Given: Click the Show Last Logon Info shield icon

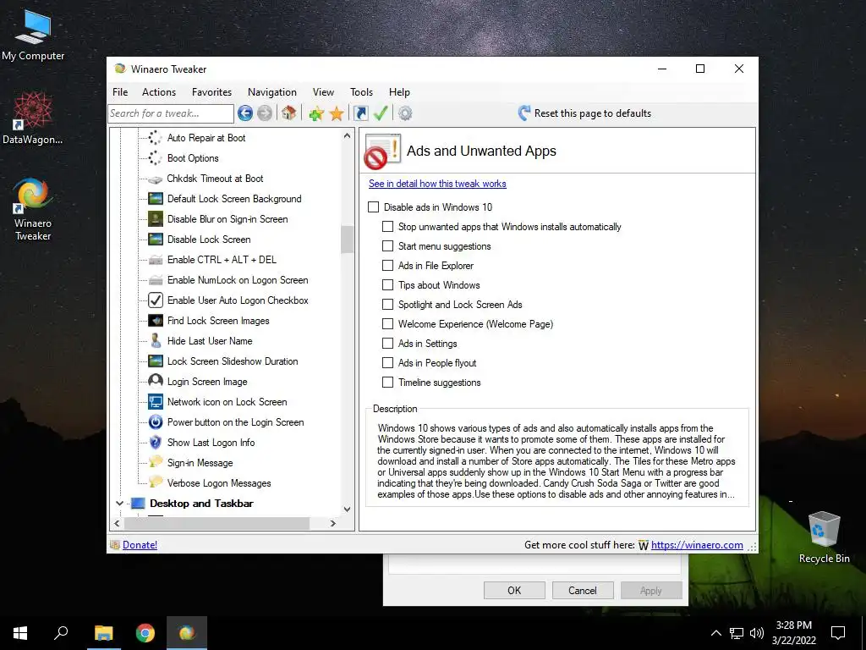Looking at the screenshot, I should 156,442.
